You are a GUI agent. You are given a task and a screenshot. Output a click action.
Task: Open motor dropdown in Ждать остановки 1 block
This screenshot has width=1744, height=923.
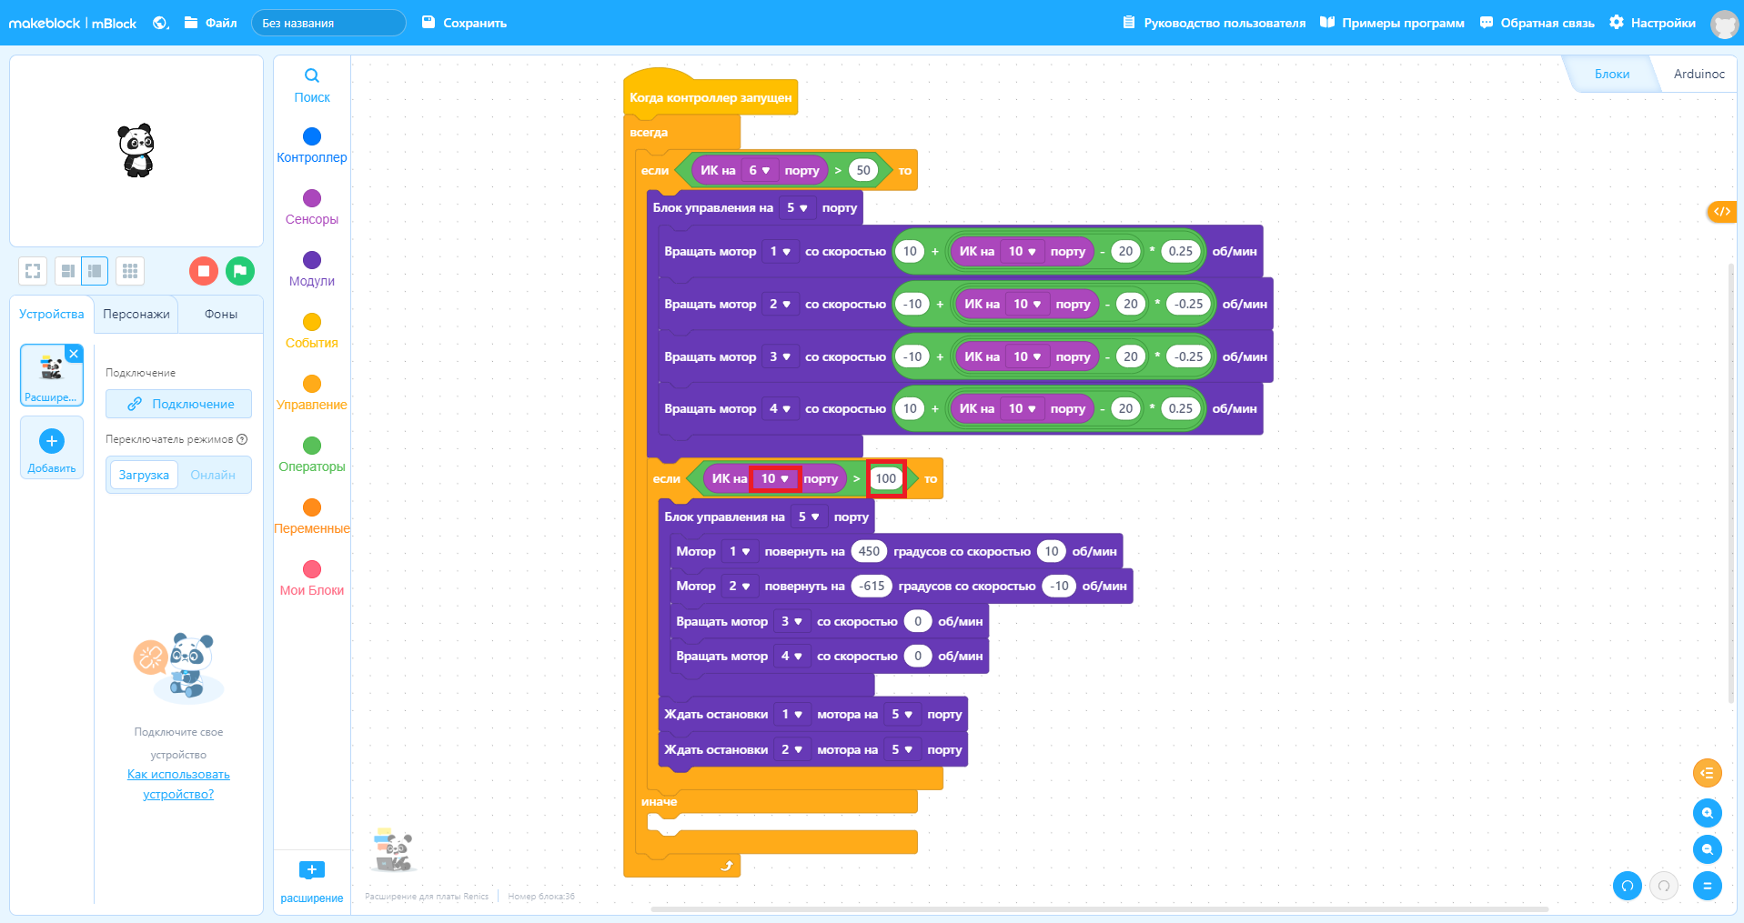click(x=792, y=714)
